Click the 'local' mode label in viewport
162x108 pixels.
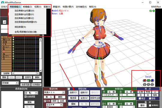[148, 77]
